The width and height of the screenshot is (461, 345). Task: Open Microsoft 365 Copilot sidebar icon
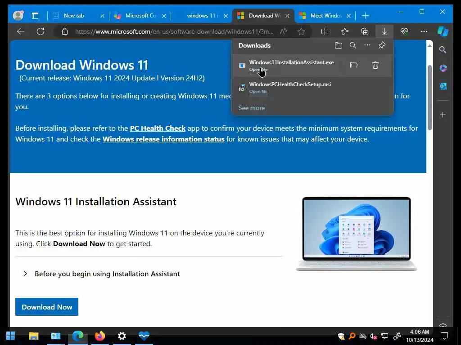click(443, 68)
